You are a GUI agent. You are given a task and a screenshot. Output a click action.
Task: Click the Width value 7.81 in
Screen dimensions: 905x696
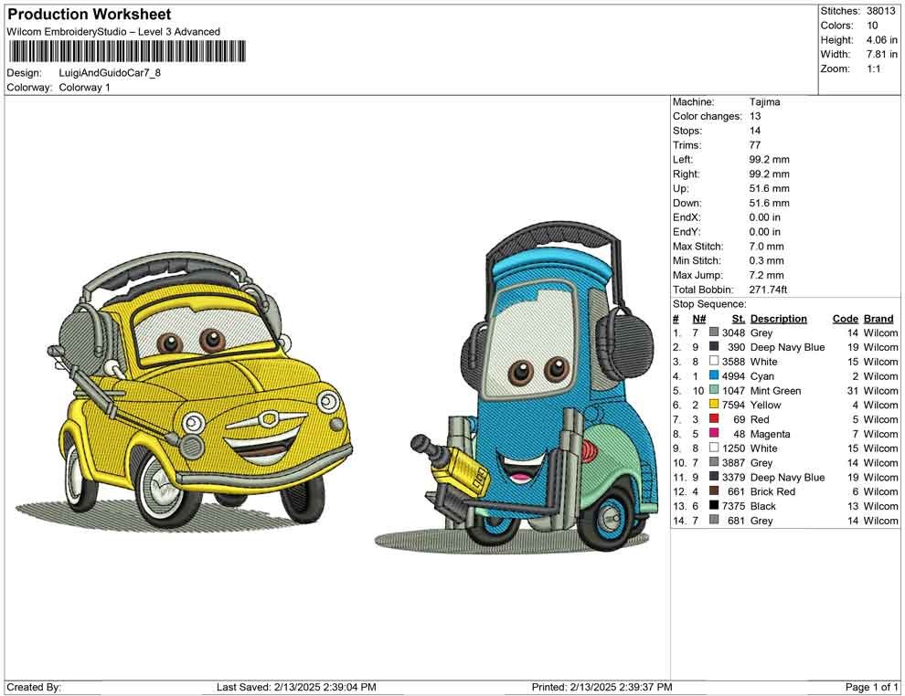click(882, 54)
